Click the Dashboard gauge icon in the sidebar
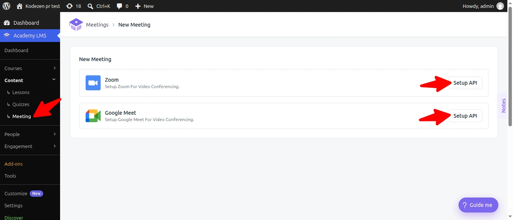The image size is (513, 220). 7,23
